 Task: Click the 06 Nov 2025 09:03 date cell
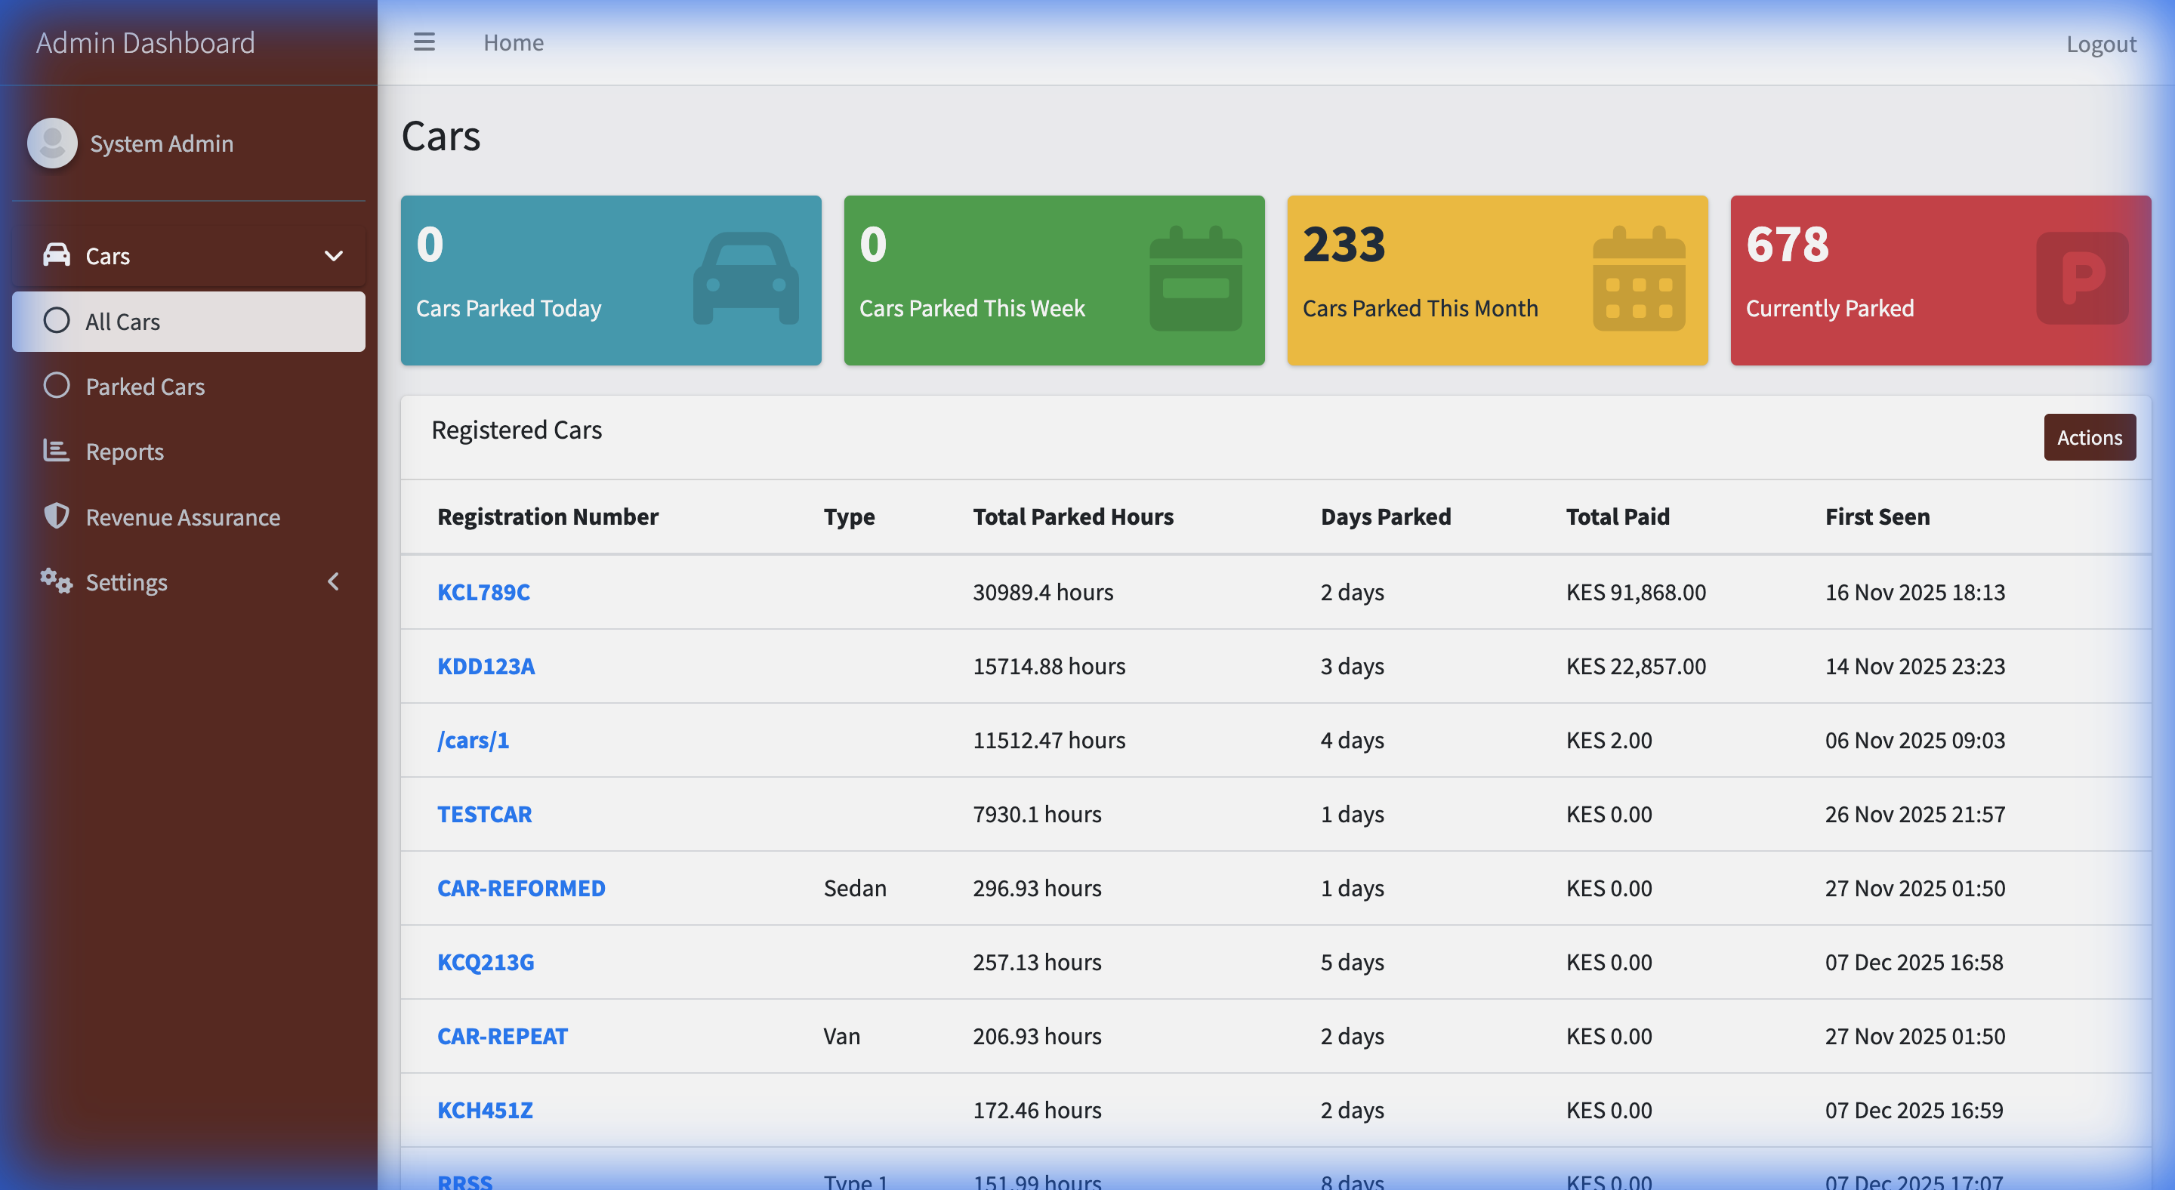1914,740
